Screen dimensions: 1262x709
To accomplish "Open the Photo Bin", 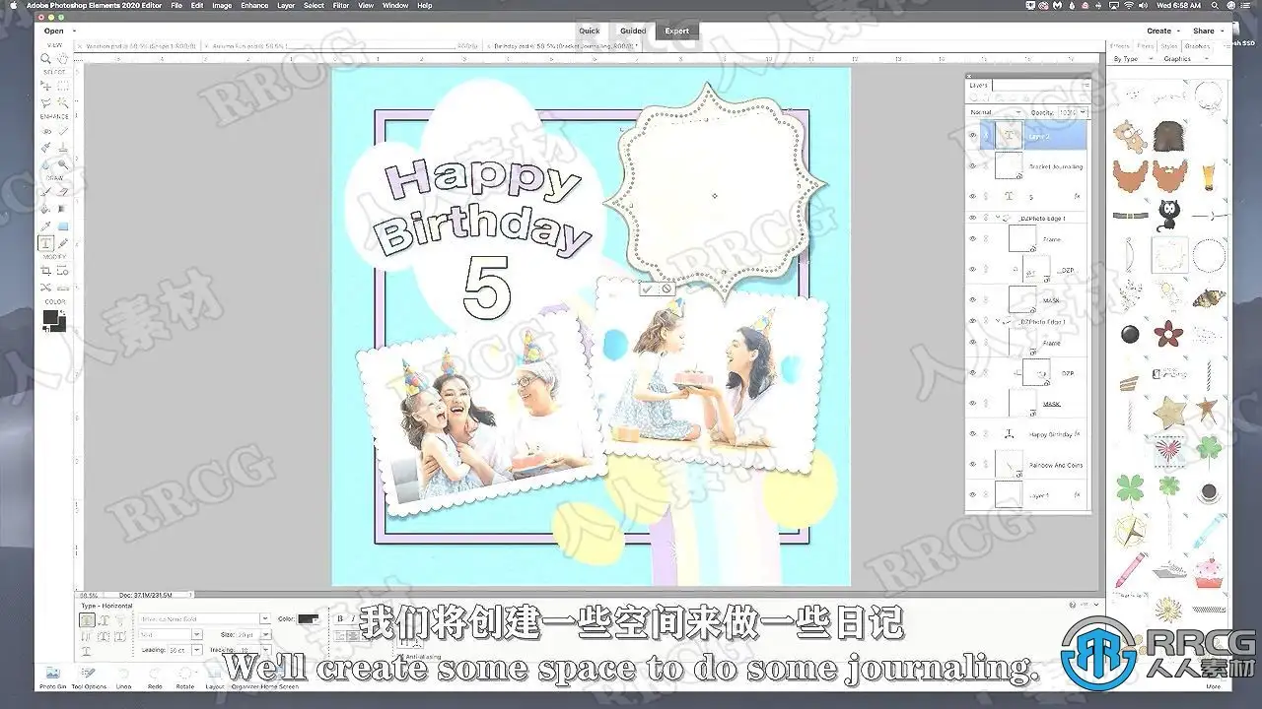I will pos(53,677).
